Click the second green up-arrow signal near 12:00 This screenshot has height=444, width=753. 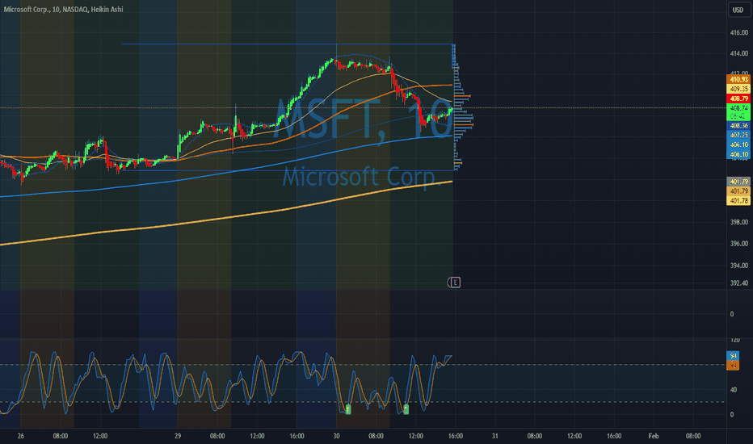[406, 409]
